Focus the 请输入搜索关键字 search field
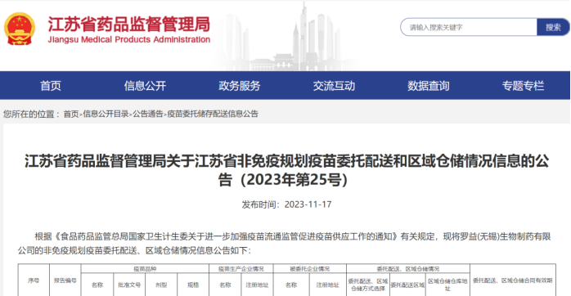 [469, 27]
